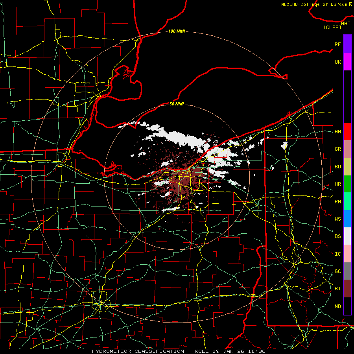354x354 pixels.
Task: Click the HYDROMETEOR CLASSIFICATION KCLE timestamp caption
Action: pyautogui.click(x=179, y=351)
